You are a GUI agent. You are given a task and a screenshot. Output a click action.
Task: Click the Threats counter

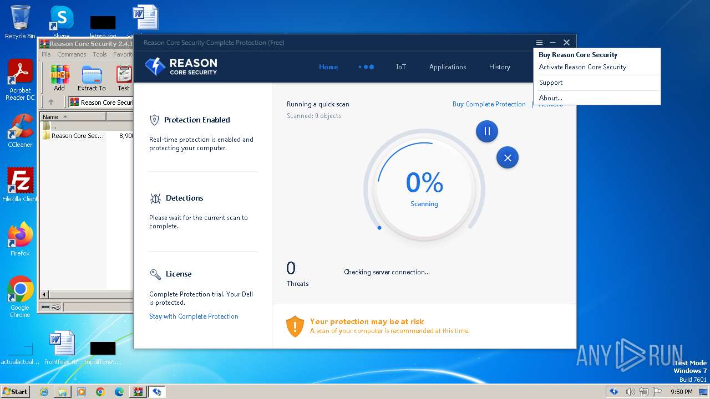[x=297, y=274]
